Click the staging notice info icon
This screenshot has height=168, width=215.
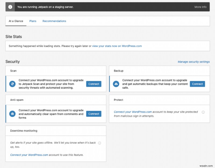click(x=10, y=7)
